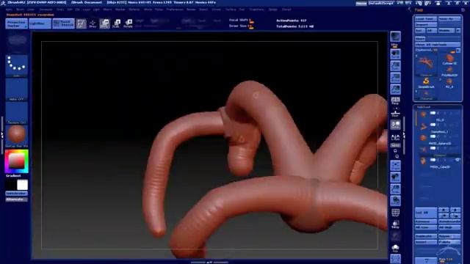Click the All Low button
This screenshot has width=470, height=264.
point(426,228)
